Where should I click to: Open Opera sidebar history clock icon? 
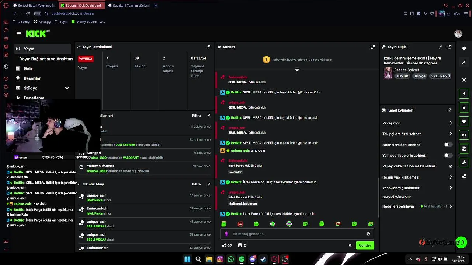click(x=6, y=78)
